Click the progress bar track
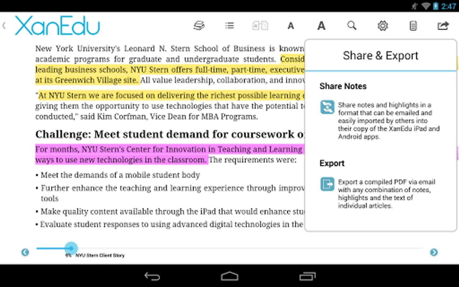The width and height of the screenshot is (459, 287). pyautogui.click(x=229, y=248)
